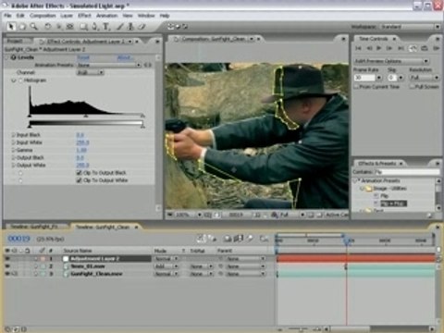Click the Live Update icon in timeline toolbar
Screen dimensions: 444x333
(x=201, y=239)
